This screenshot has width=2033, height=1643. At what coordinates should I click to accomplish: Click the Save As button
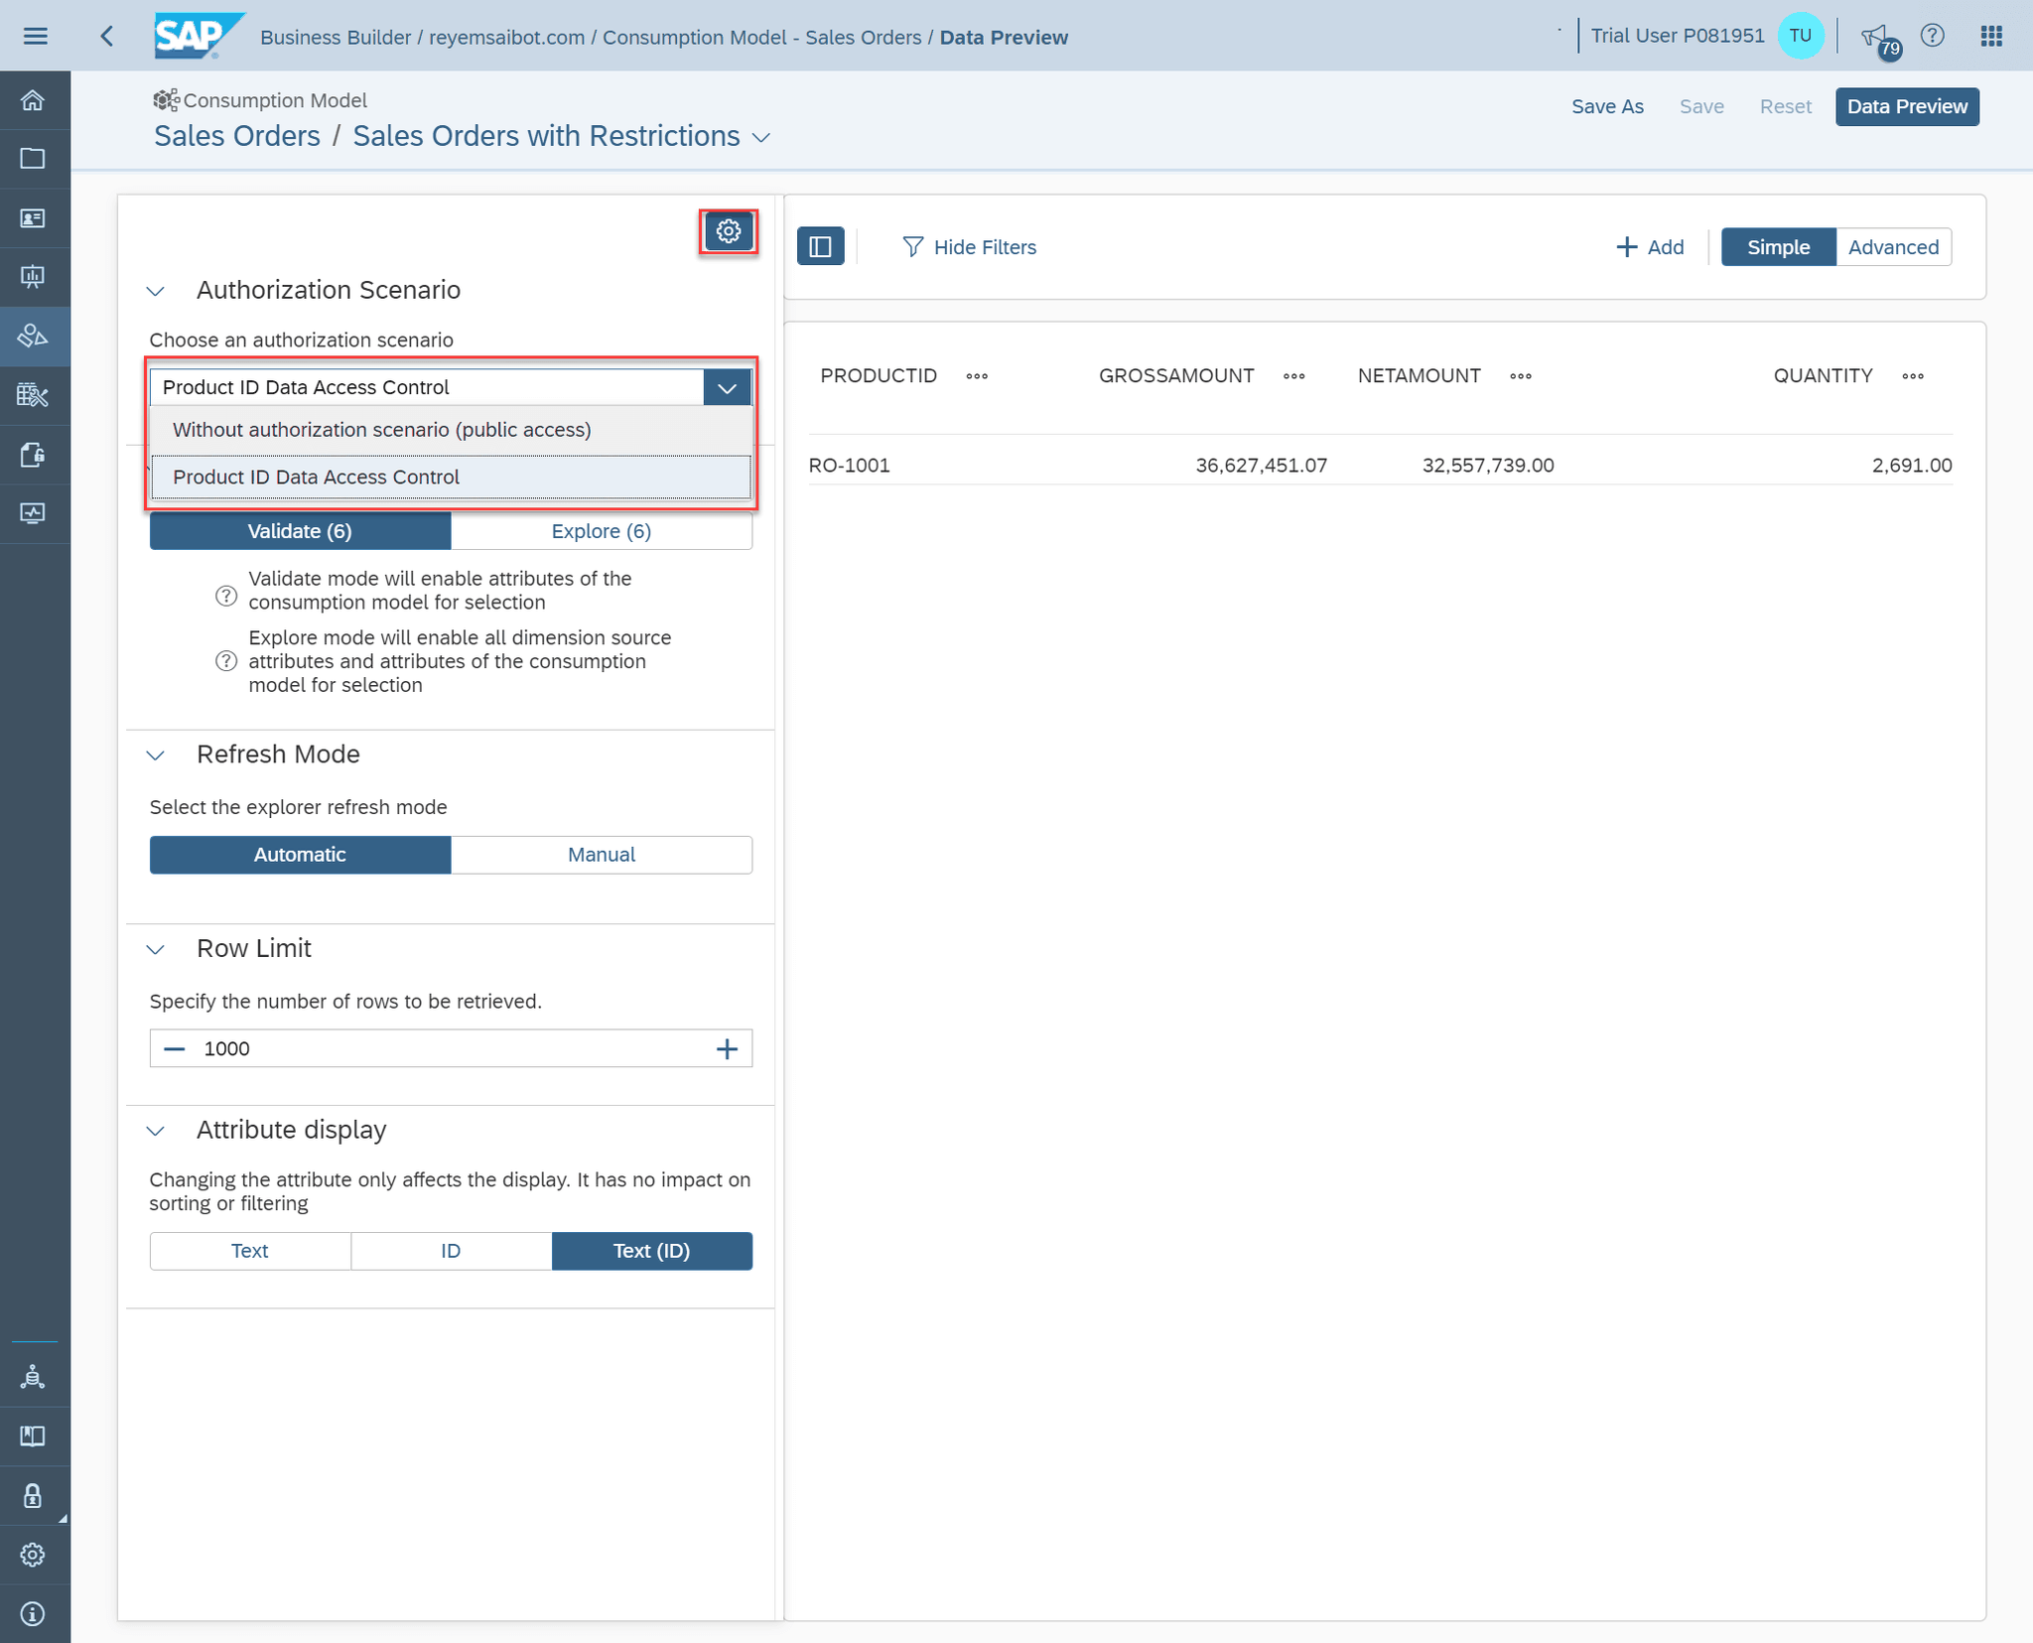click(1607, 106)
